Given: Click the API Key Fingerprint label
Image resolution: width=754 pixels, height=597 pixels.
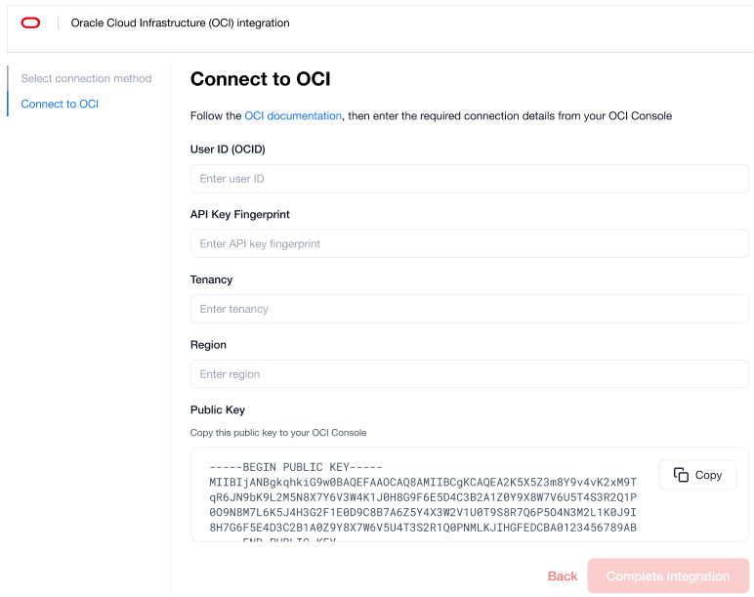Looking at the screenshot, I should tap(239, 214).
